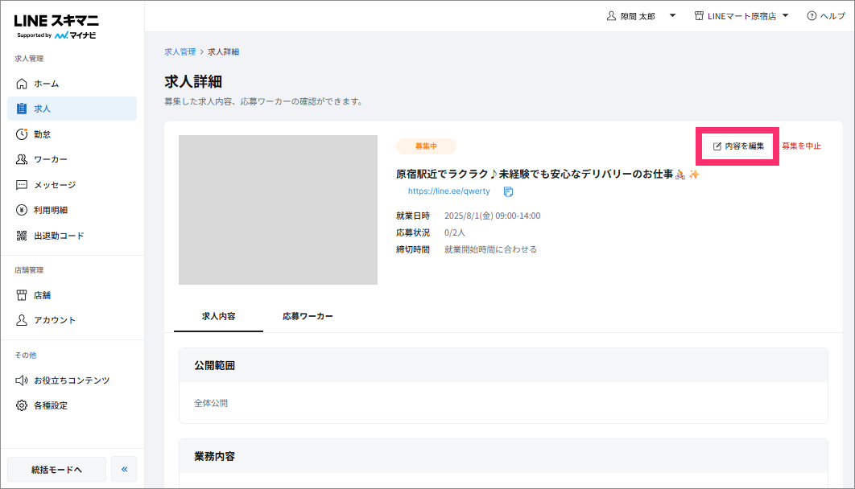Switch to the 応募ワーカー tab
This screenshot has height=489, width=855.
308,316
